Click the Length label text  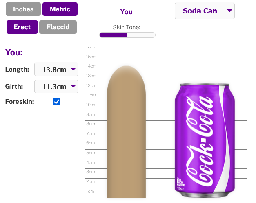point(17,69)
